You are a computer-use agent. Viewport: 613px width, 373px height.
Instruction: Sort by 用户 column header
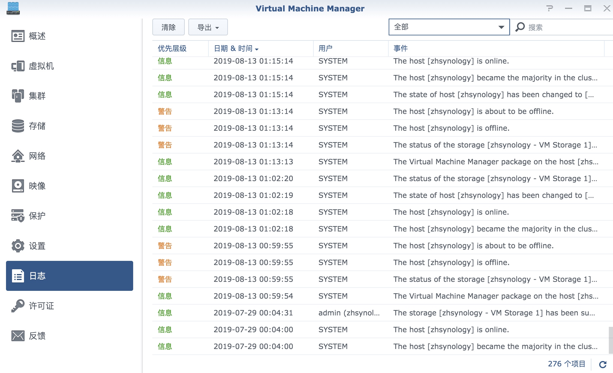click(x=351, y=48)
